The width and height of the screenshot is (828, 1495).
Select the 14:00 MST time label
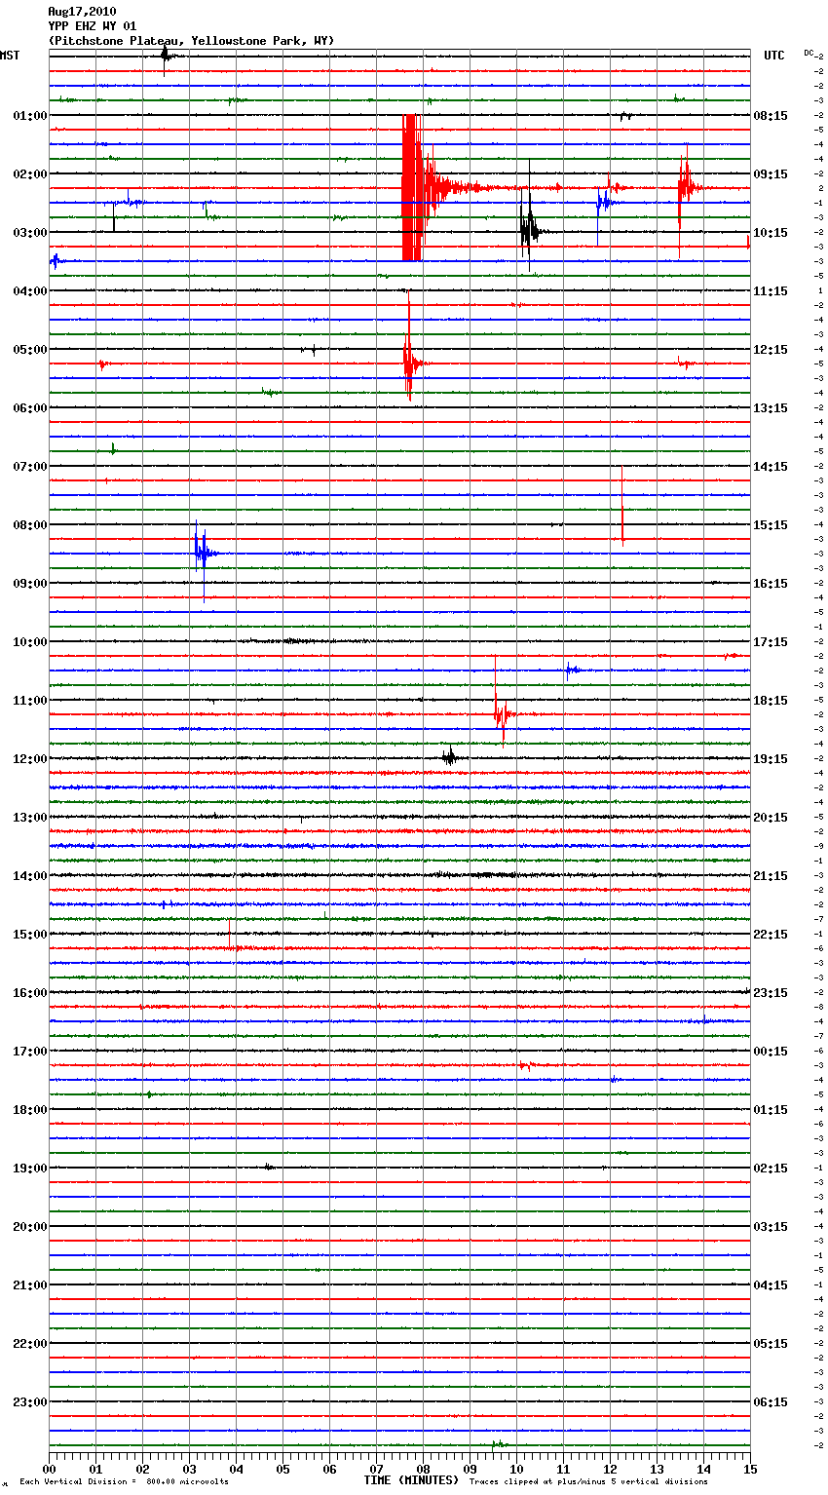[29, 875]
